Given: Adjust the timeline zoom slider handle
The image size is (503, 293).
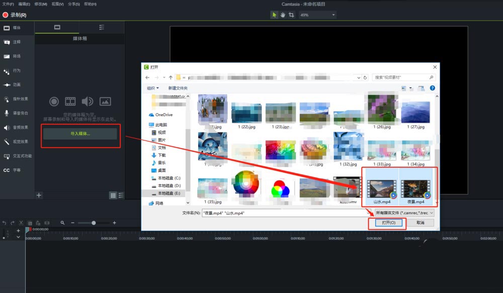Looking at the screenshot, I should tap(94, 223).
